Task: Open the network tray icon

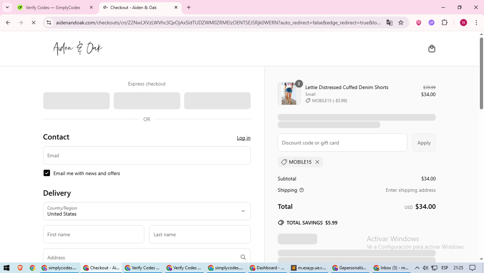Action: [x=435, y=268]
